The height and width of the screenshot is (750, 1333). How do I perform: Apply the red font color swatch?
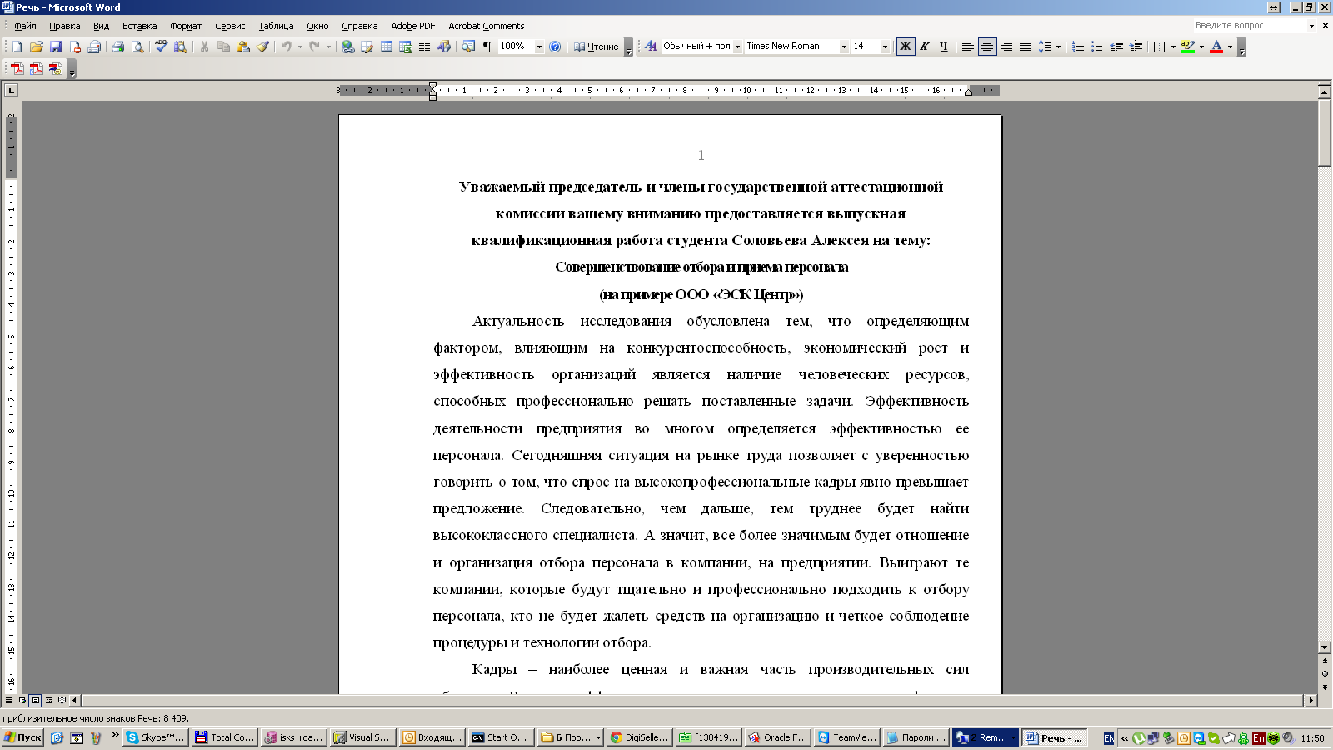[x=1216, y=47]
